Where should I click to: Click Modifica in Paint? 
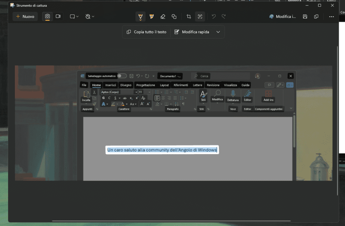click(x=283, y=17)
